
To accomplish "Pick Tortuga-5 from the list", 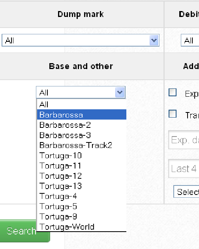I will coord(82,206).
